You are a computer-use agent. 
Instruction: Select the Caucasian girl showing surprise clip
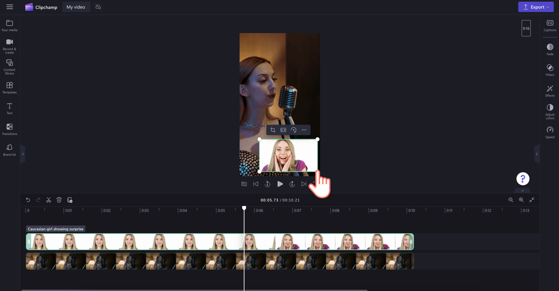(x=220, y=242)
